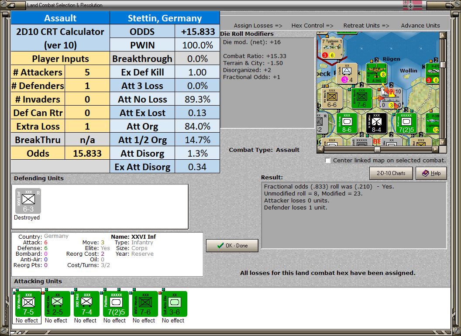Click the Typhoon IB aircraft on map
461x336 pixels.
pyautogui.click(x=332, y=48)
